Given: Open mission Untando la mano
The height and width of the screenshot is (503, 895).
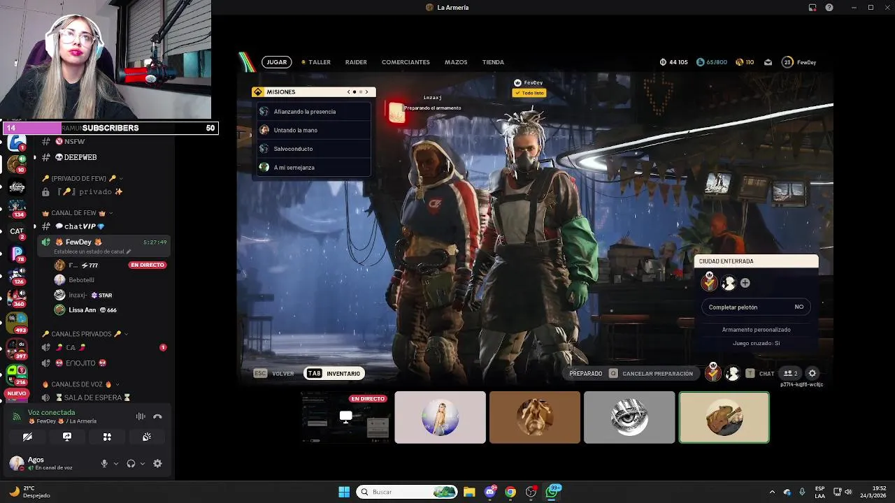Looking at the screenshot, I should click(x=314, y=130).
